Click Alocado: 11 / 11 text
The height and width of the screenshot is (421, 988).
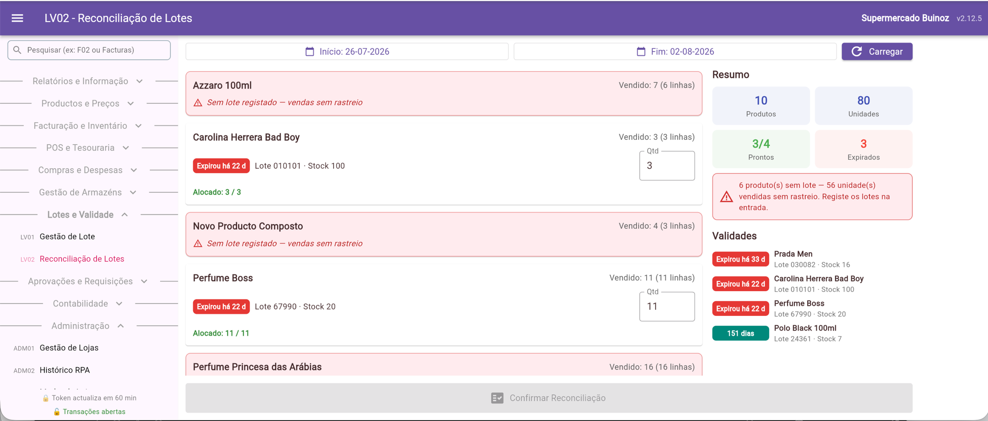(x=221, y=333)
